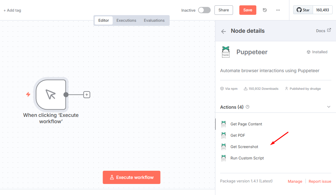
Task: Click the Actions help question icon
Action: pyautogui.click(x=248, y=107)
